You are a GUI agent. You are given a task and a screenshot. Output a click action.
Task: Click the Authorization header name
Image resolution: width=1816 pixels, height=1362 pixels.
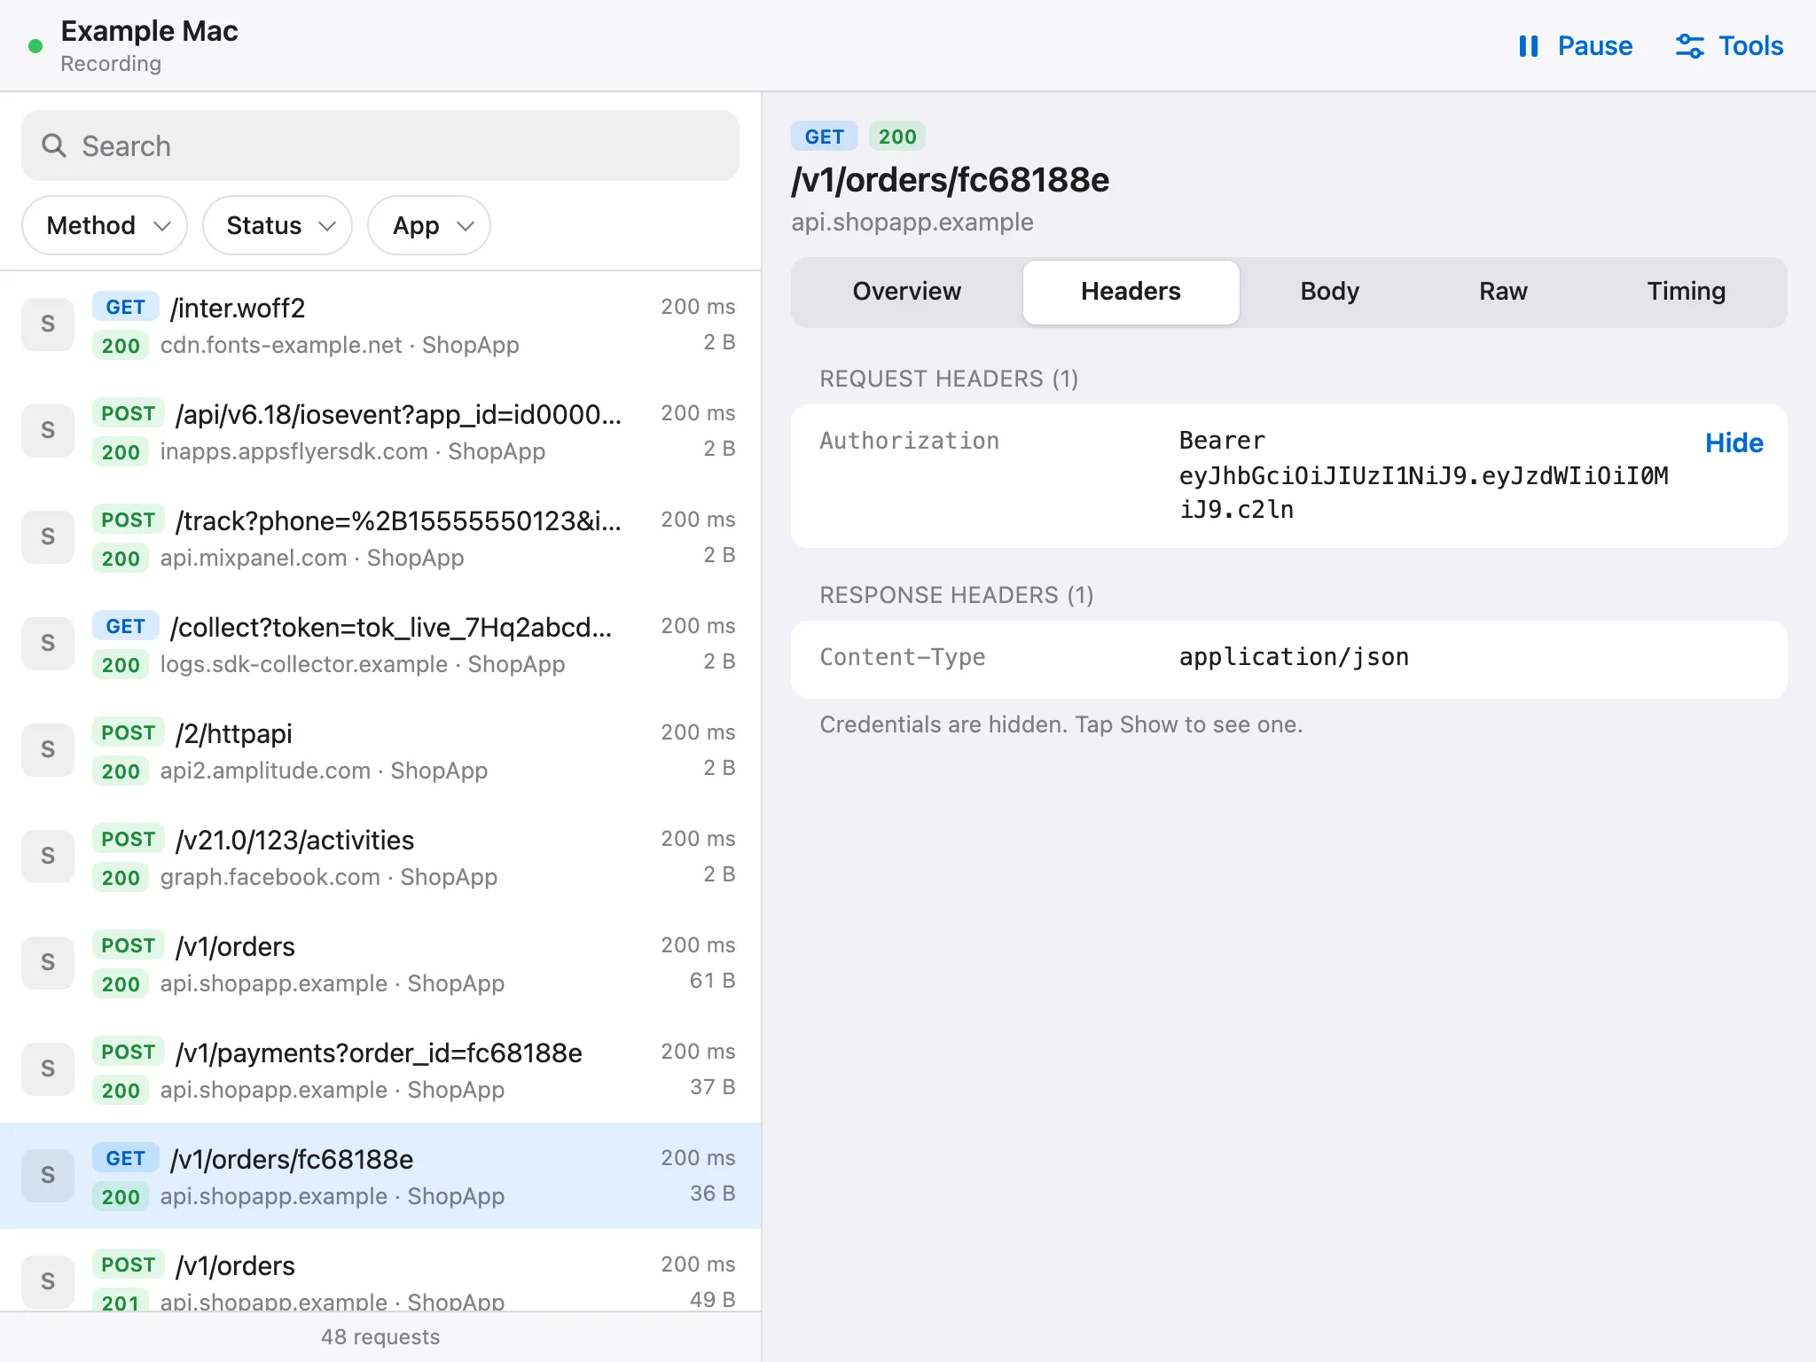point(909,441)
